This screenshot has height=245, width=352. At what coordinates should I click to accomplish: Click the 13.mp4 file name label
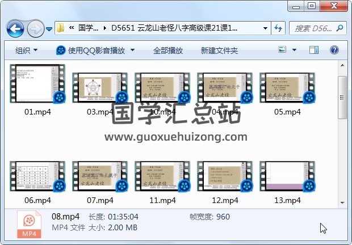[x=287, y=200]
